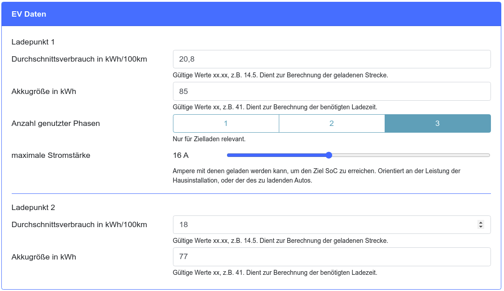The width and height of the screenshot is (504, 291).
Task: Decrement Ladepunkt 2 consumption with down arrow
Action: pyautogui.click(x=481, y=227)
